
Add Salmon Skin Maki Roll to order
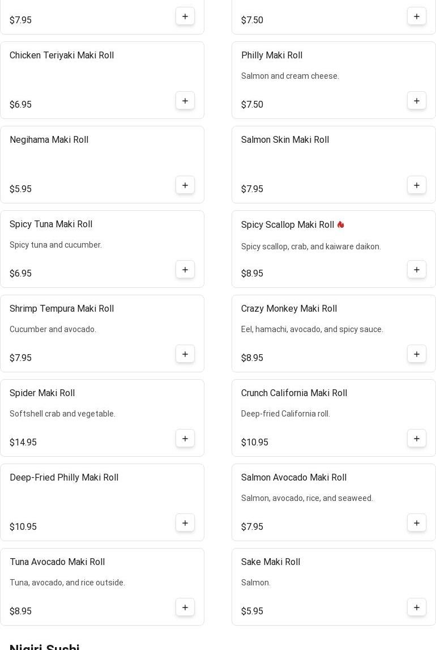(x=417, y=185)
